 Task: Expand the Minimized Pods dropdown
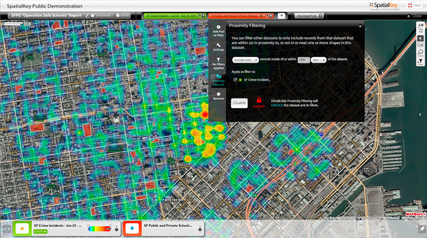(x=309, y=16)
